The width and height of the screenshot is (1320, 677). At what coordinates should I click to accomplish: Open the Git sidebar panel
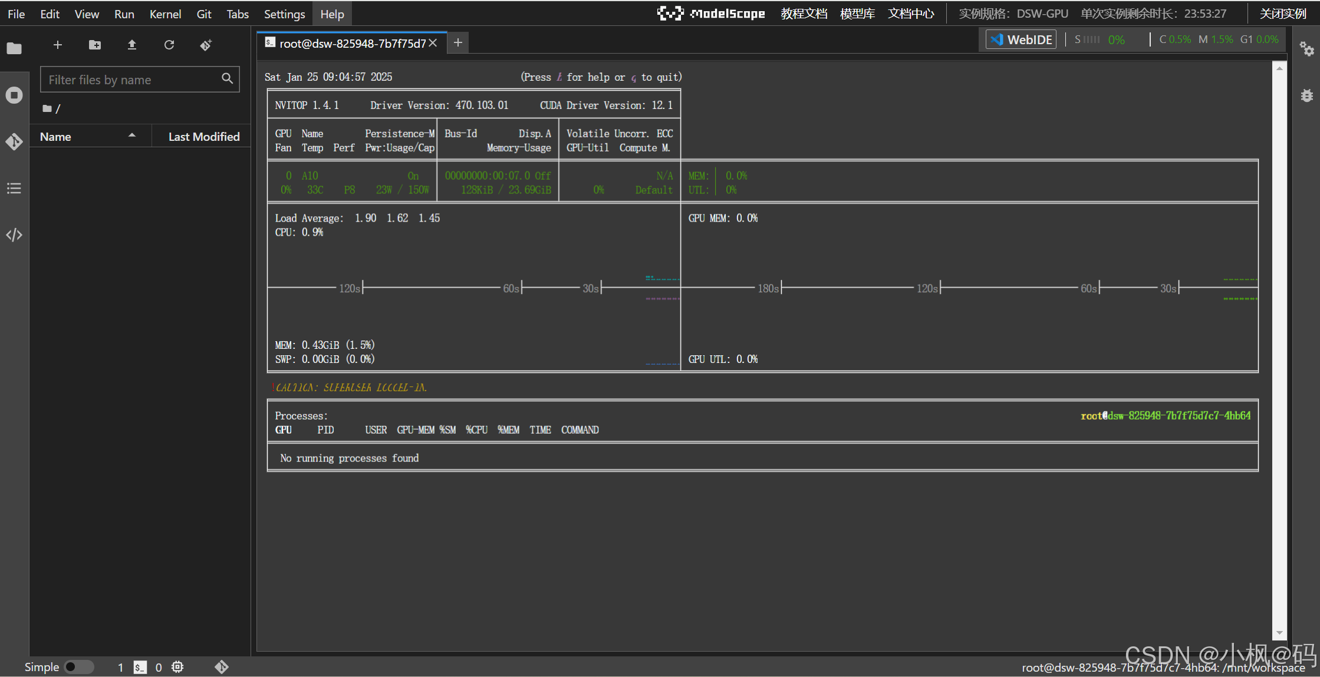[x=14, y=141]
